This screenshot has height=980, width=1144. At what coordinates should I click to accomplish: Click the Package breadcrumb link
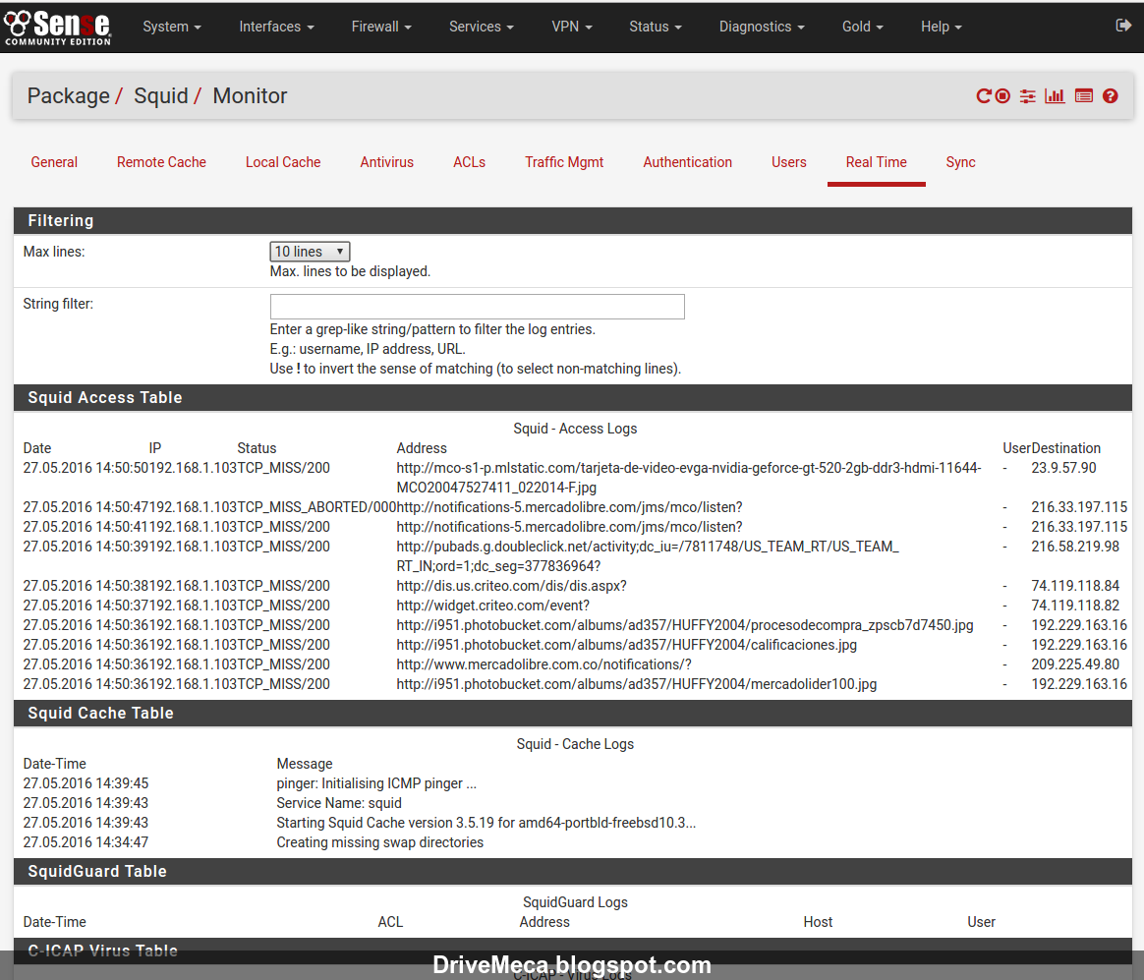(69, 95)
